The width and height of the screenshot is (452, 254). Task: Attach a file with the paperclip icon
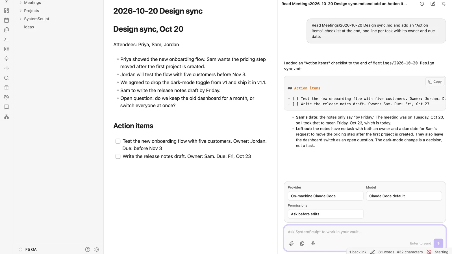[x=292, y=243]
